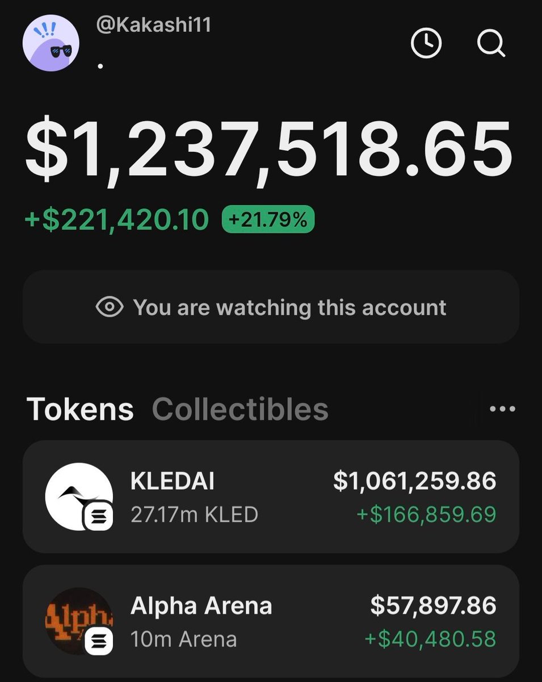Tap the search magnifier icon

click(x=490, y=43)
